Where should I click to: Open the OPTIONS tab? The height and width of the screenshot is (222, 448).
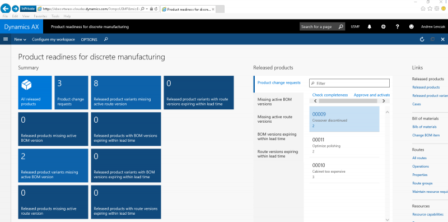coord(89,39)
